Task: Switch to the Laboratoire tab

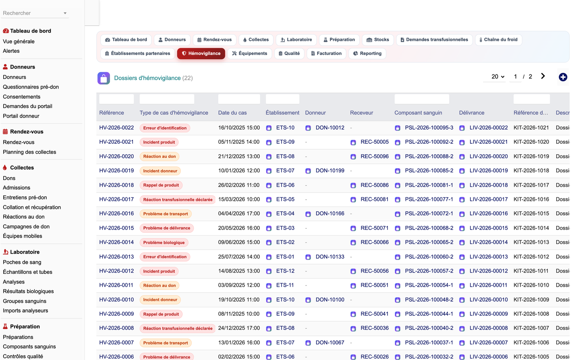Action: (296, 39)
